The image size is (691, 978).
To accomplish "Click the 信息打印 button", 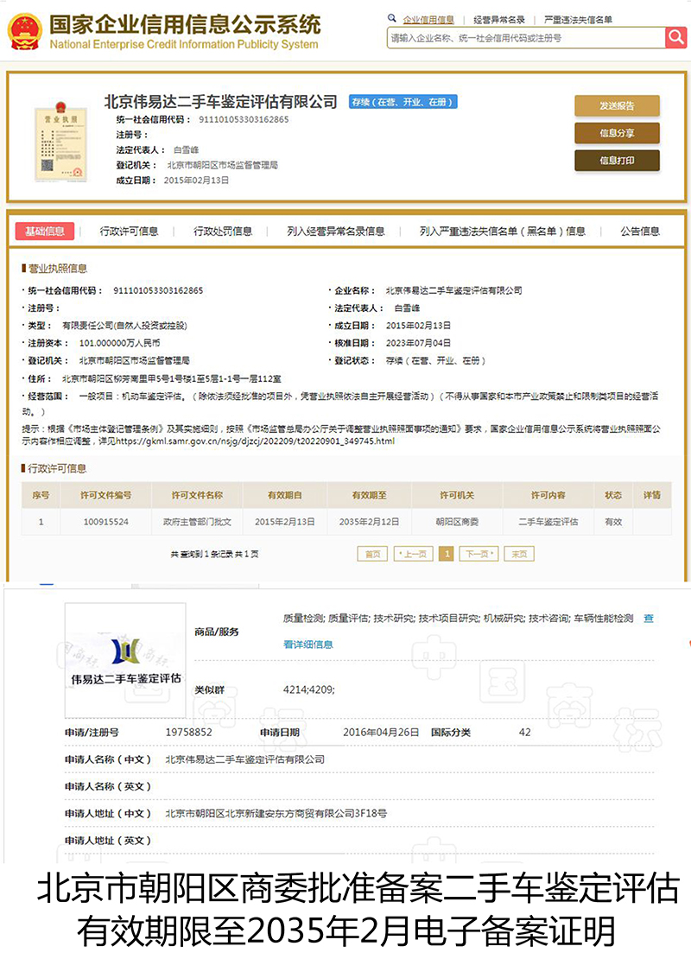I will point(617,161).
